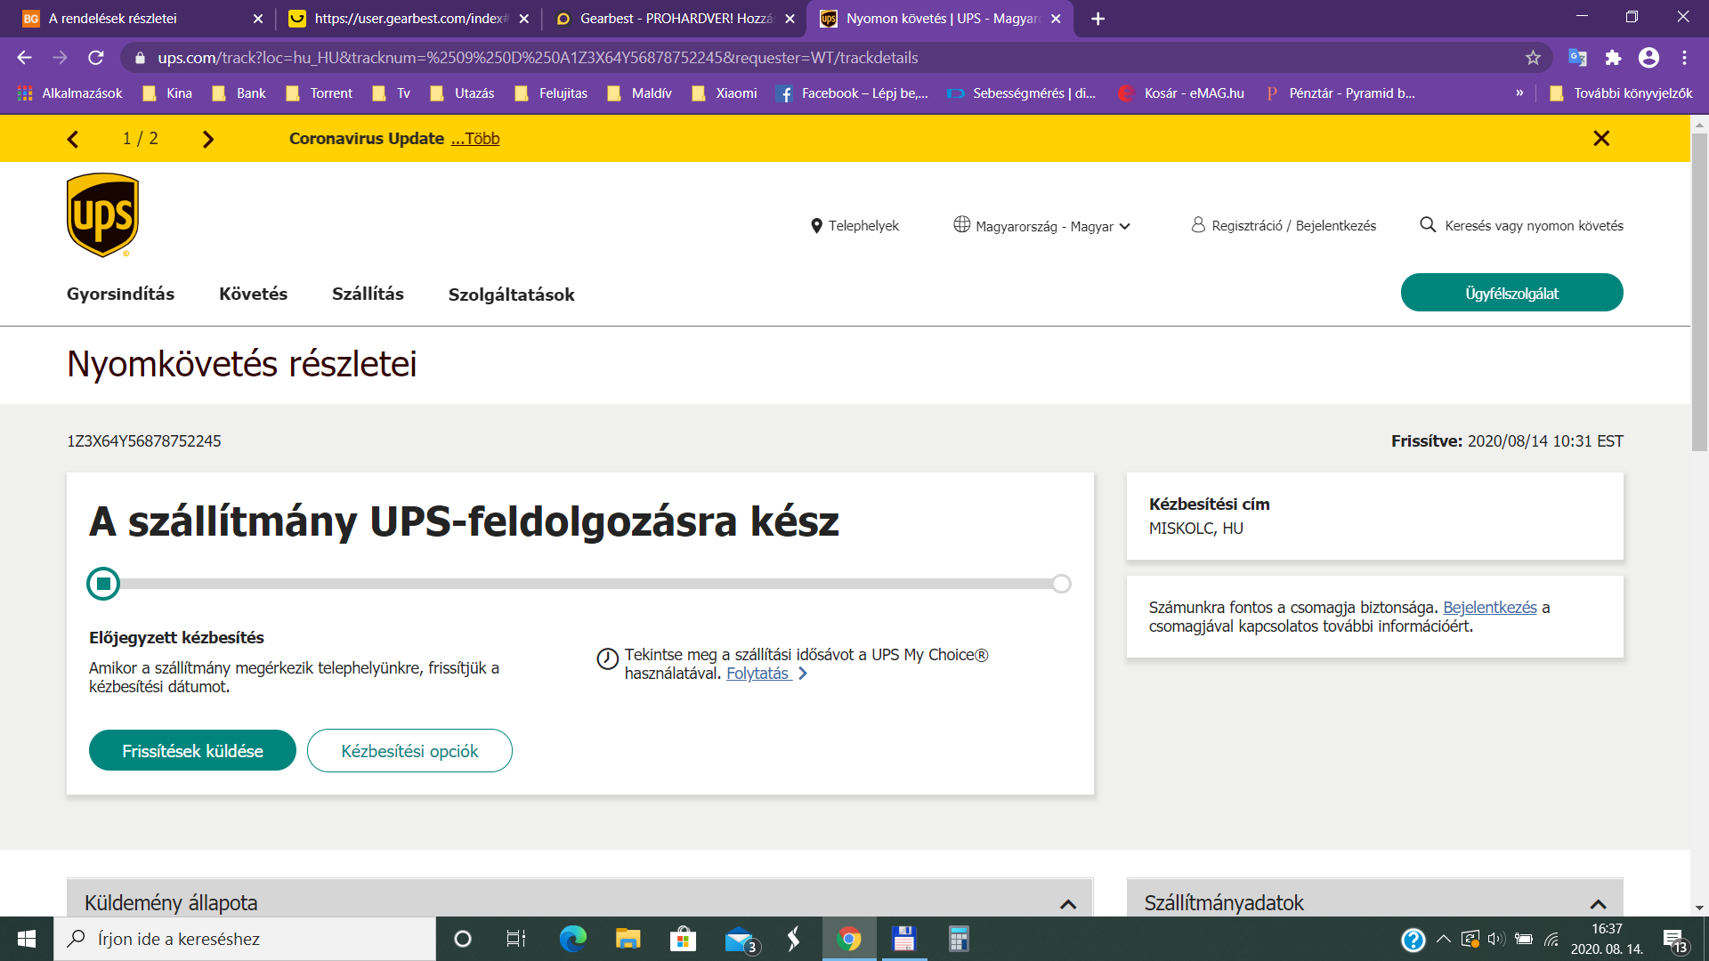The width and height of the screenshot is (1709, 961).
Task: Click the UPS shield logo
Action: point(102,214)
